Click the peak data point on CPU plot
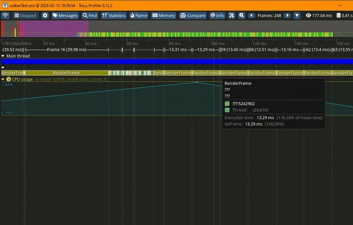 197,82
